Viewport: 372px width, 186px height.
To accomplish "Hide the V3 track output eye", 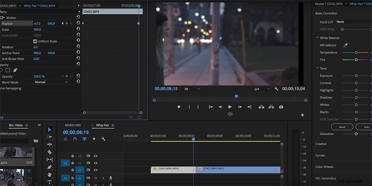I will pos(96,156).
